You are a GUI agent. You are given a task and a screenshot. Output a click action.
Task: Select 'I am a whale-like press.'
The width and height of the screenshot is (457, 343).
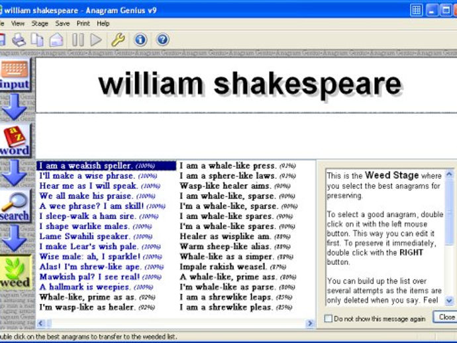coord(238,166)
